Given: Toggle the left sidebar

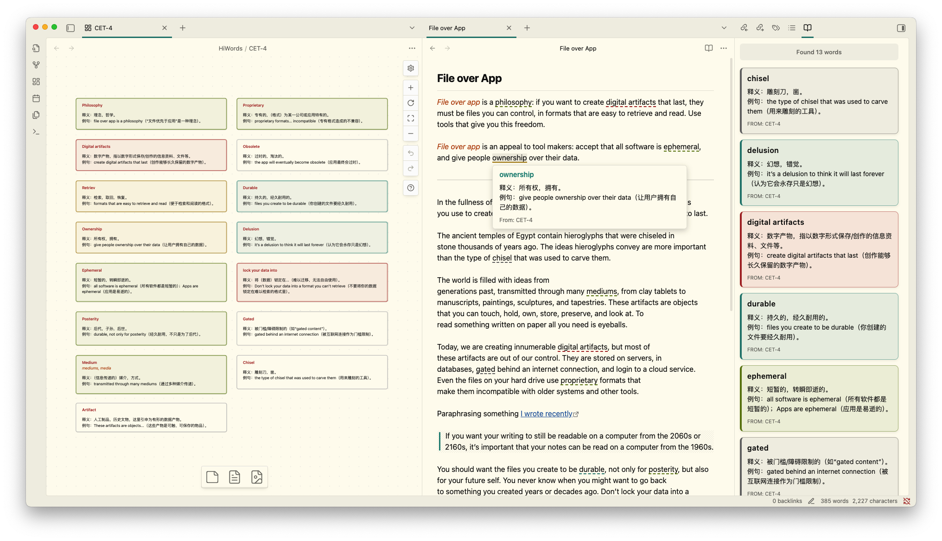Looking at the screenshot, I should (x=70, y=28).
